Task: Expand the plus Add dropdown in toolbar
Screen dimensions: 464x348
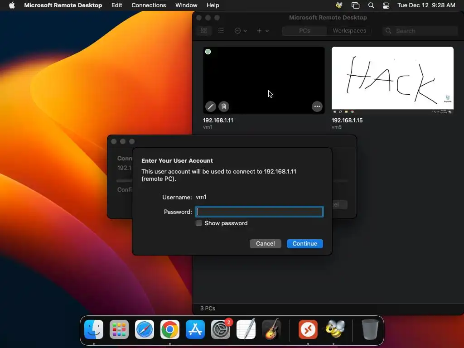Action: coord(262,30)
